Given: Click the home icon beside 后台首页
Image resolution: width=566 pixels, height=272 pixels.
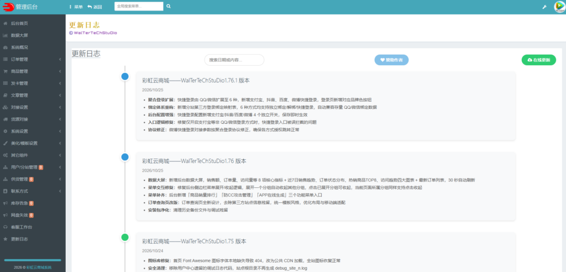Looking at the screenshot, I should (x=5, y=23).
